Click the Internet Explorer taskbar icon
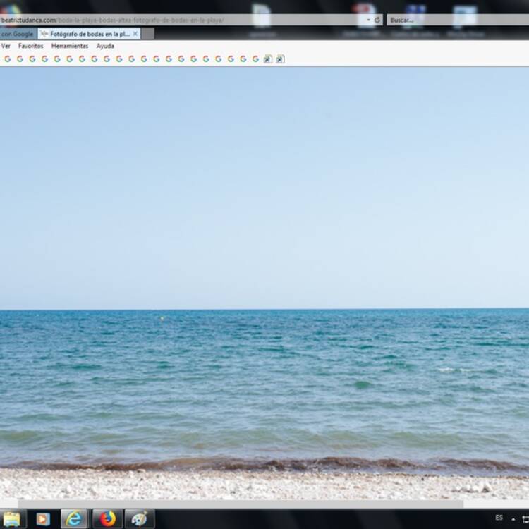 (74, 519)
